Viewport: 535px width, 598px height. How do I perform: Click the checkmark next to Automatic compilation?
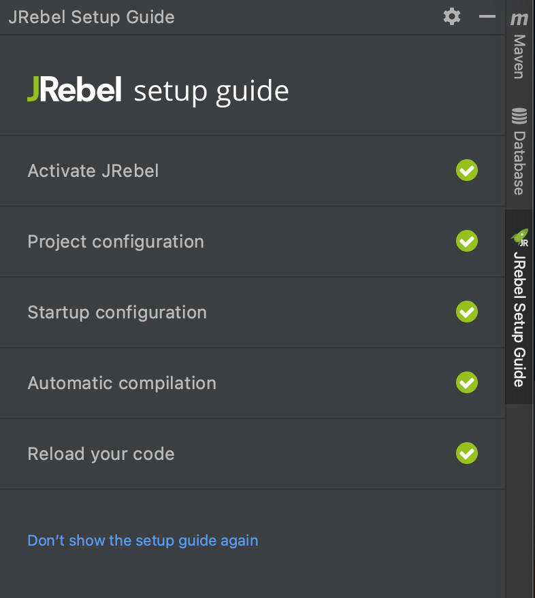tap(467, 382)
